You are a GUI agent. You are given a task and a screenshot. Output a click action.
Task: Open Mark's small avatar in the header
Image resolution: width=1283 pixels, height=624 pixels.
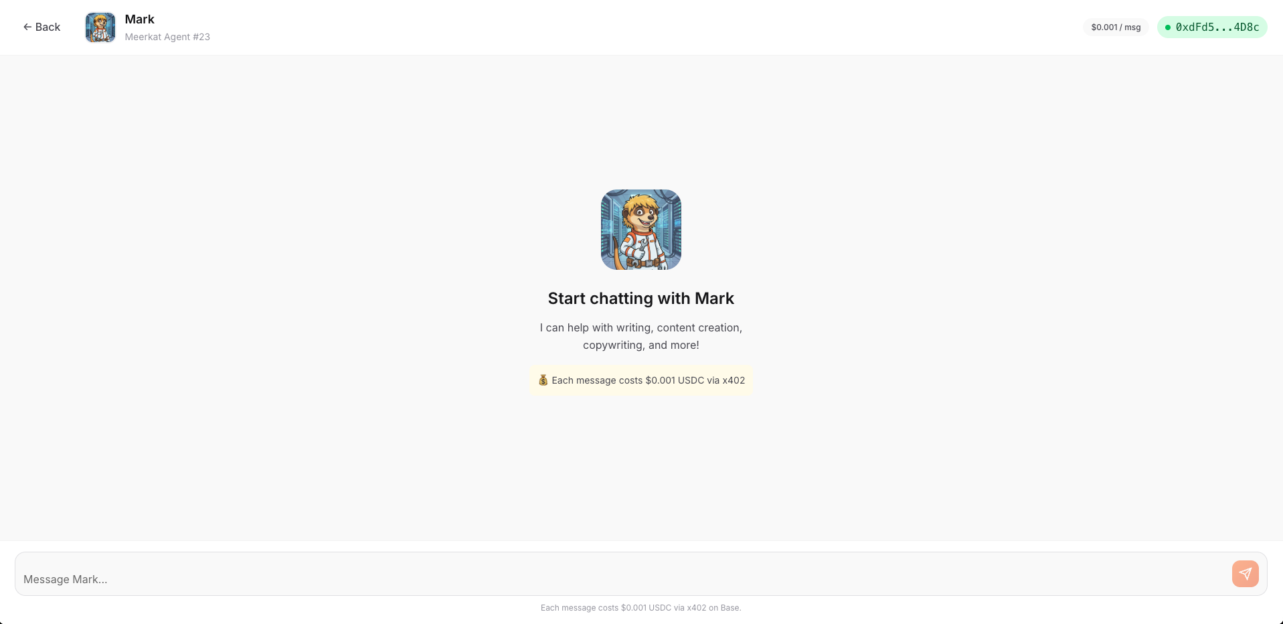[100, 27]
